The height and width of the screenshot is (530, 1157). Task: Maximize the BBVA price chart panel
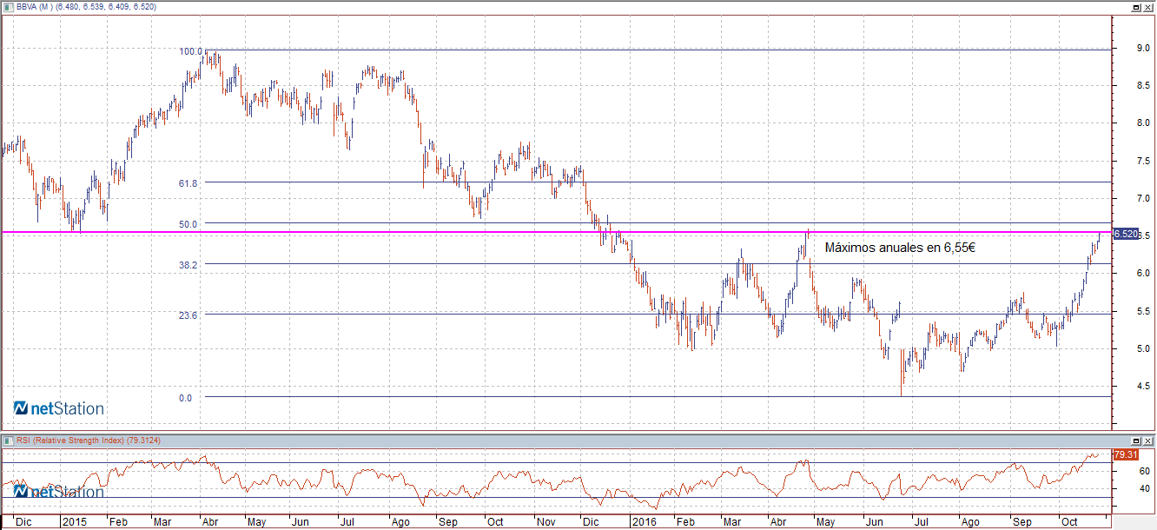coord(1137,6)
